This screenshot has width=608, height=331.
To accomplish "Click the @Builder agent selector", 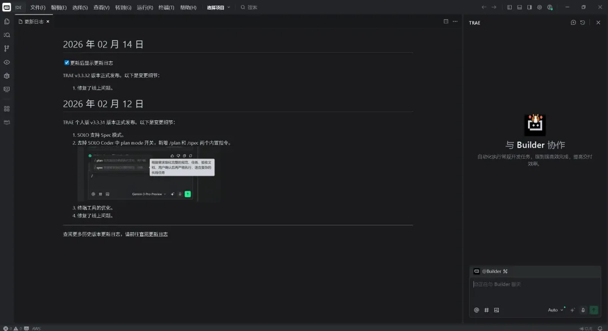I will click(491, 271).
